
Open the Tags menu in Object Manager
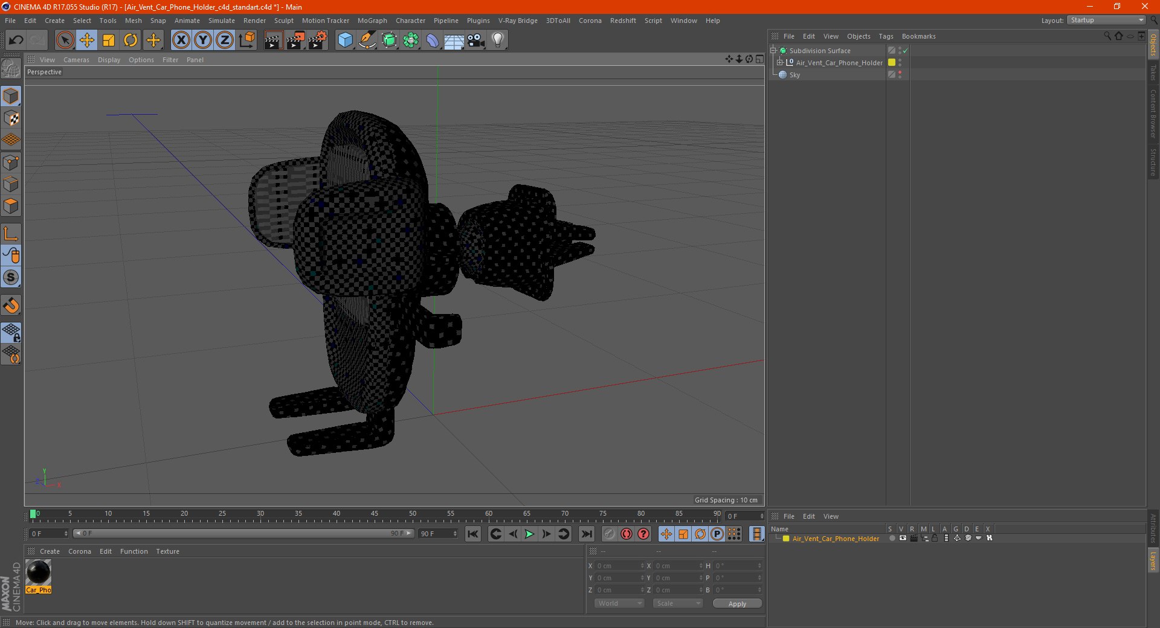(x=886, y=36)
